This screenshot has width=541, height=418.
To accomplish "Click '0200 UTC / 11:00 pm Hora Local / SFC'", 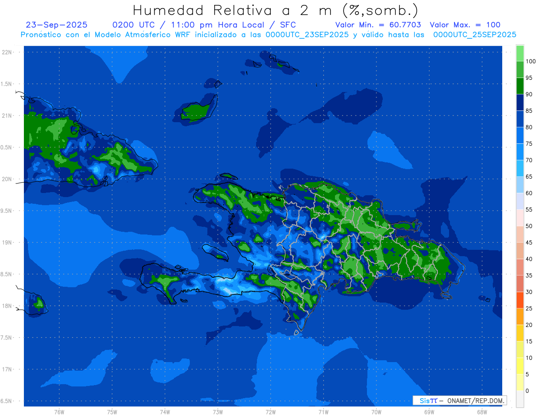I will click(204, 25).
